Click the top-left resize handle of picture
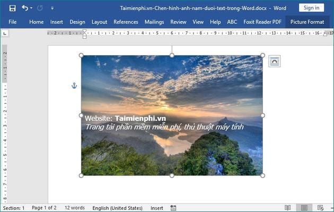 pos(81,55)
